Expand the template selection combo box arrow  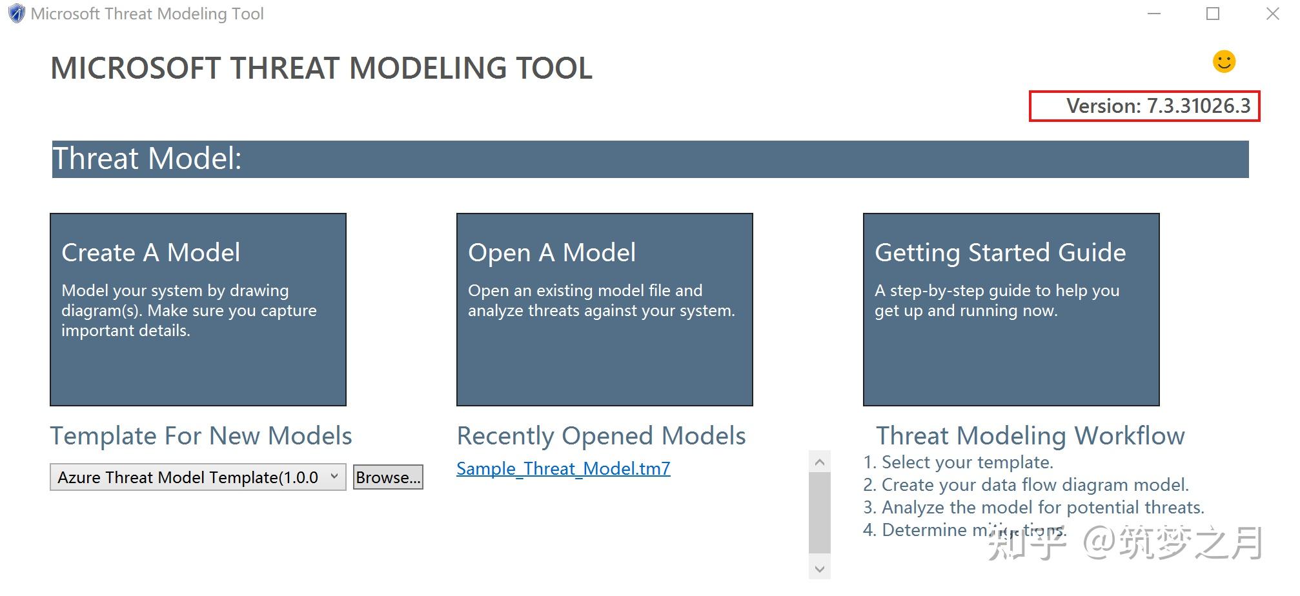click(x=334, y=477)
